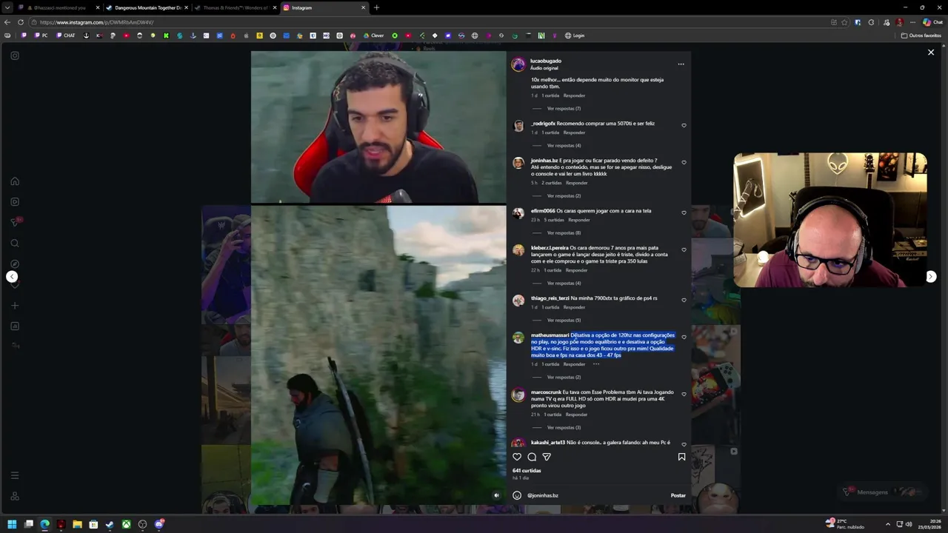Image resolution: width=948 pixels, height=533 pixels.
Task: Share the post with the paper plane icon
Action: 547,457
